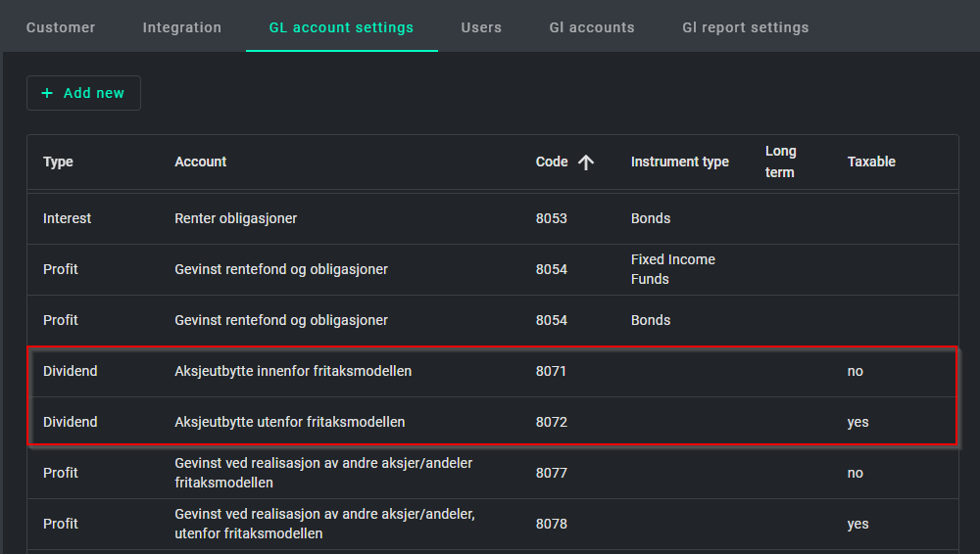Click code 8077 in the table
Viewport: 980px width, 554px height.
[551, 473]
